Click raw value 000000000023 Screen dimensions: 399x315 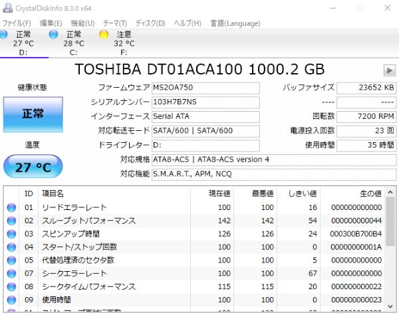click(356, 300)
